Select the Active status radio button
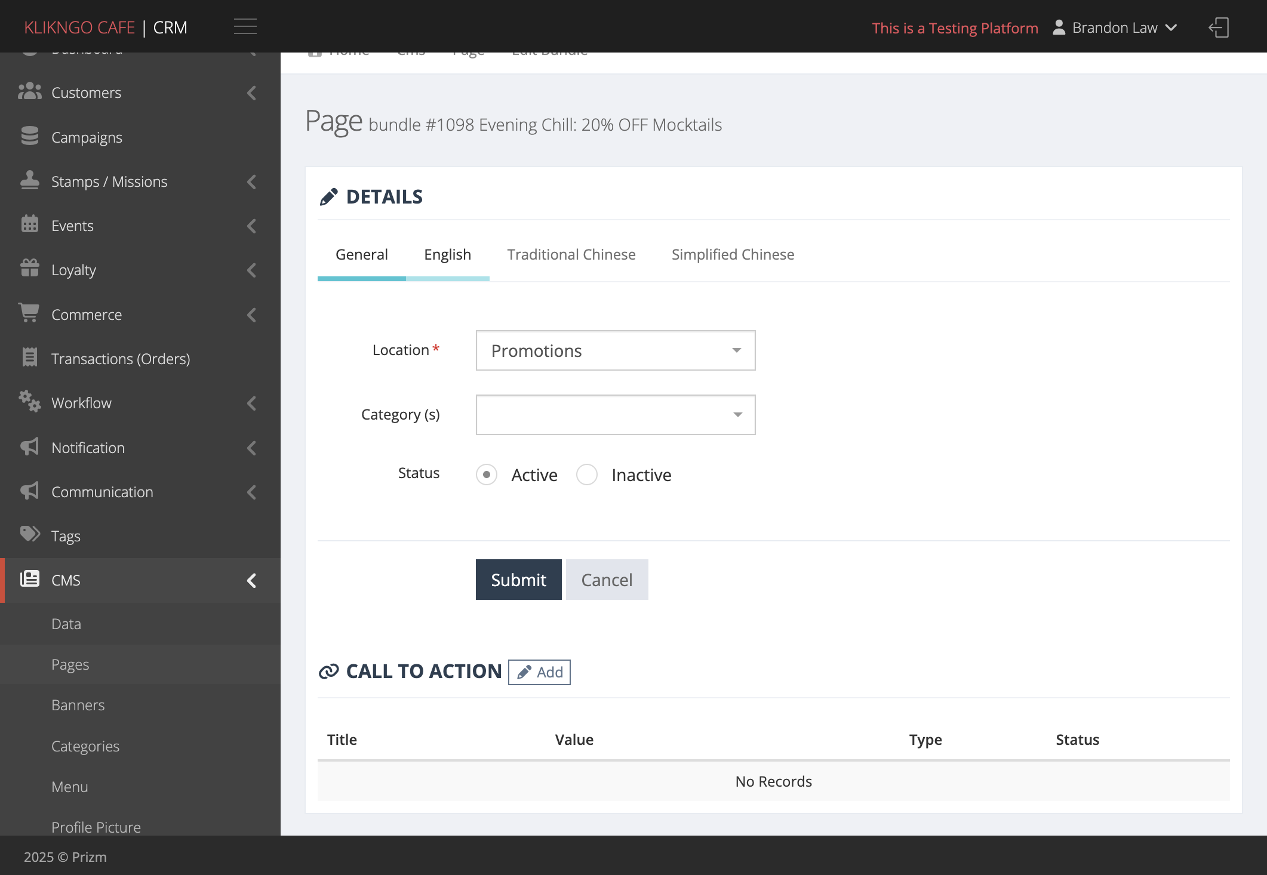The height and width of the screenshot is (875, 1267). 487,475
